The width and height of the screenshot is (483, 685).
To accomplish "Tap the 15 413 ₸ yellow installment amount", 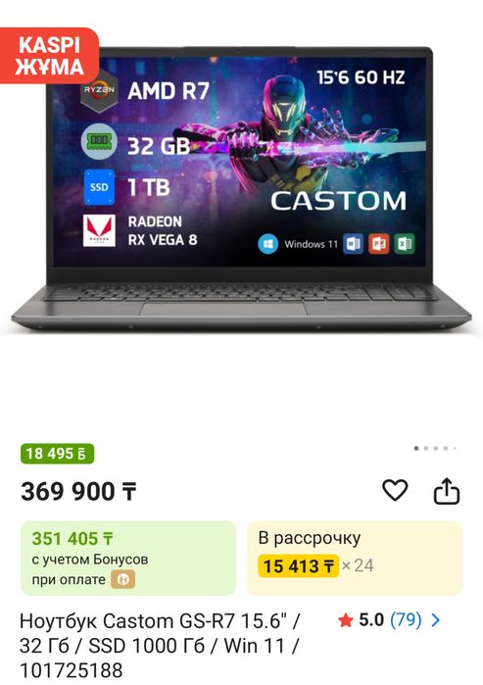I will click(298, 566).
